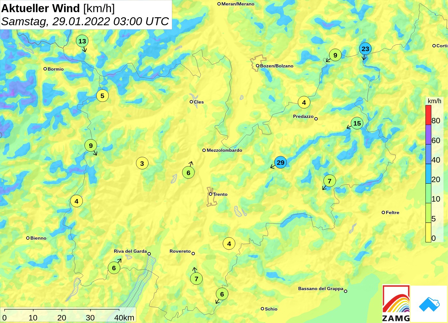This screenshot has height=323, width=448.
Task: Click the Bozen/Bolzano city dot
Action: (x=257, y=66)
